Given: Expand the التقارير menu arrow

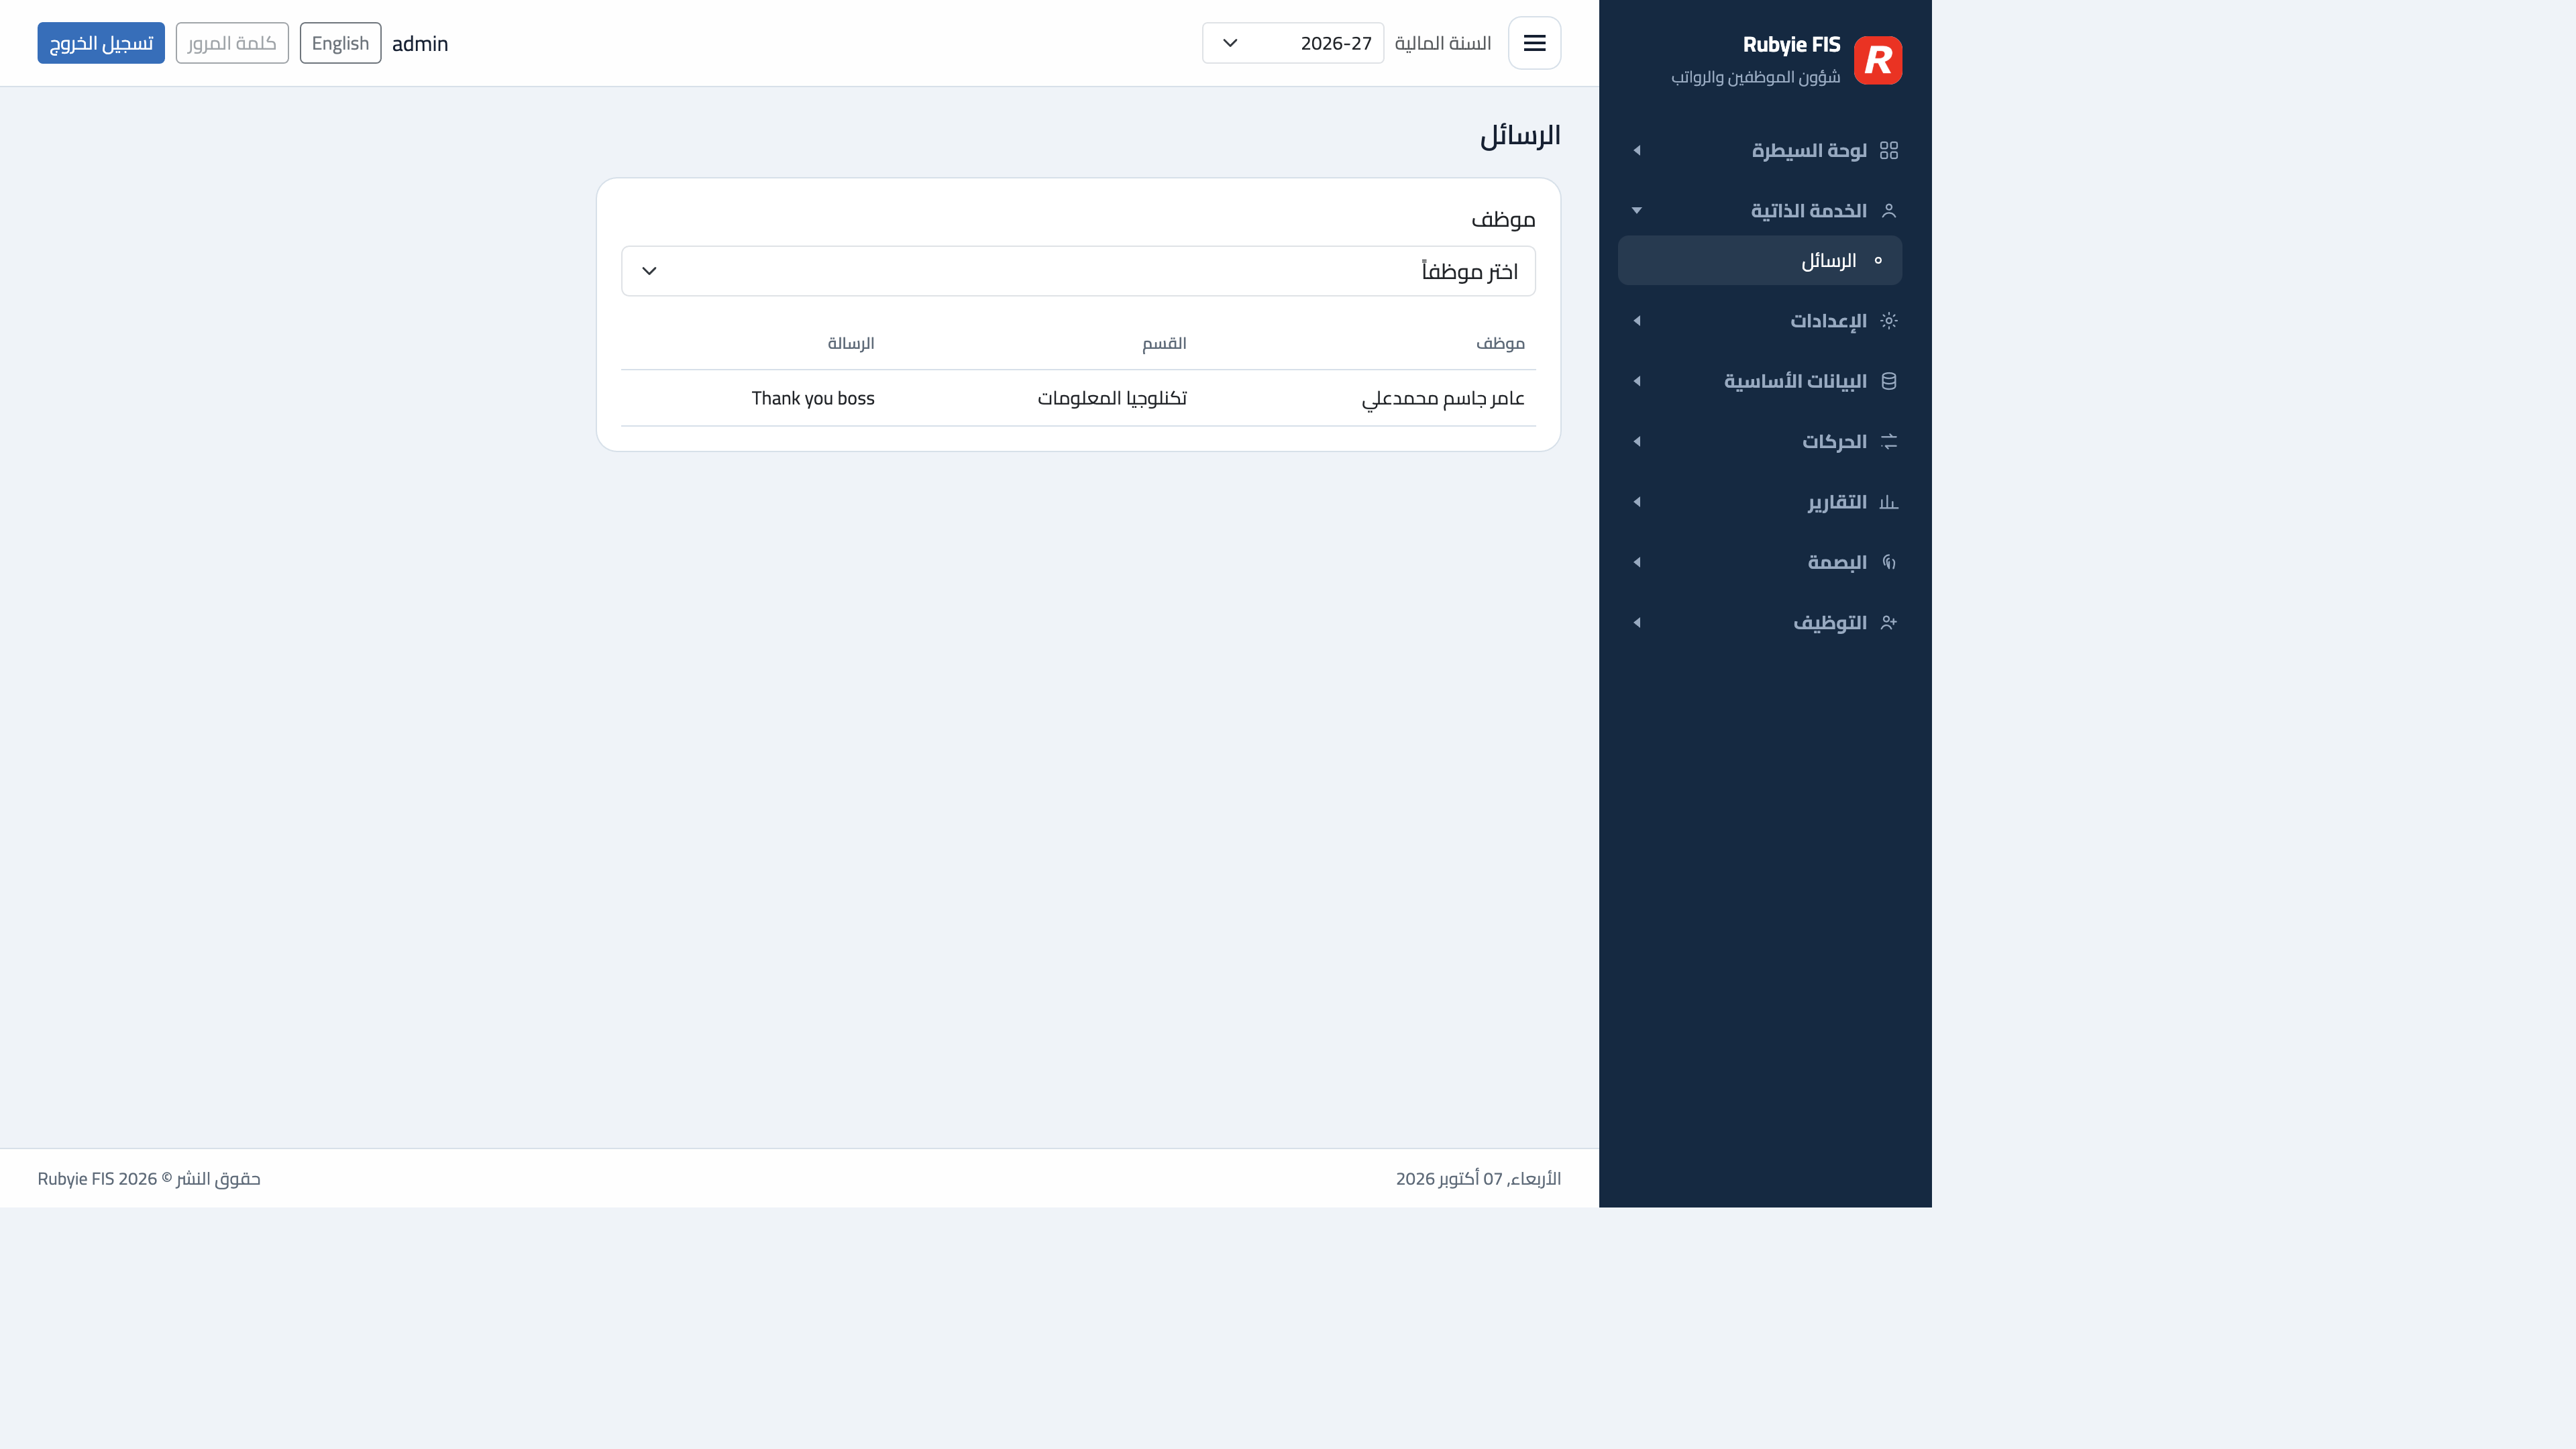Looking at the screenshot, I should 1637,502.
